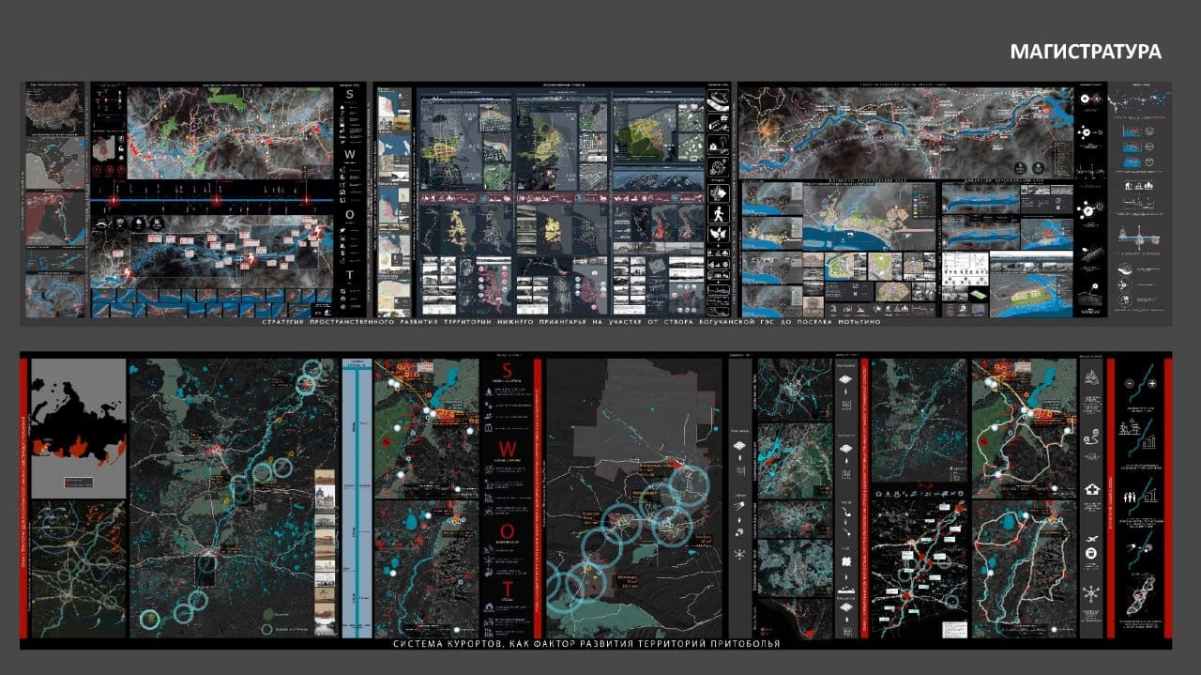Click red vertical bar at bottom poster's left edge

[24, 498]
